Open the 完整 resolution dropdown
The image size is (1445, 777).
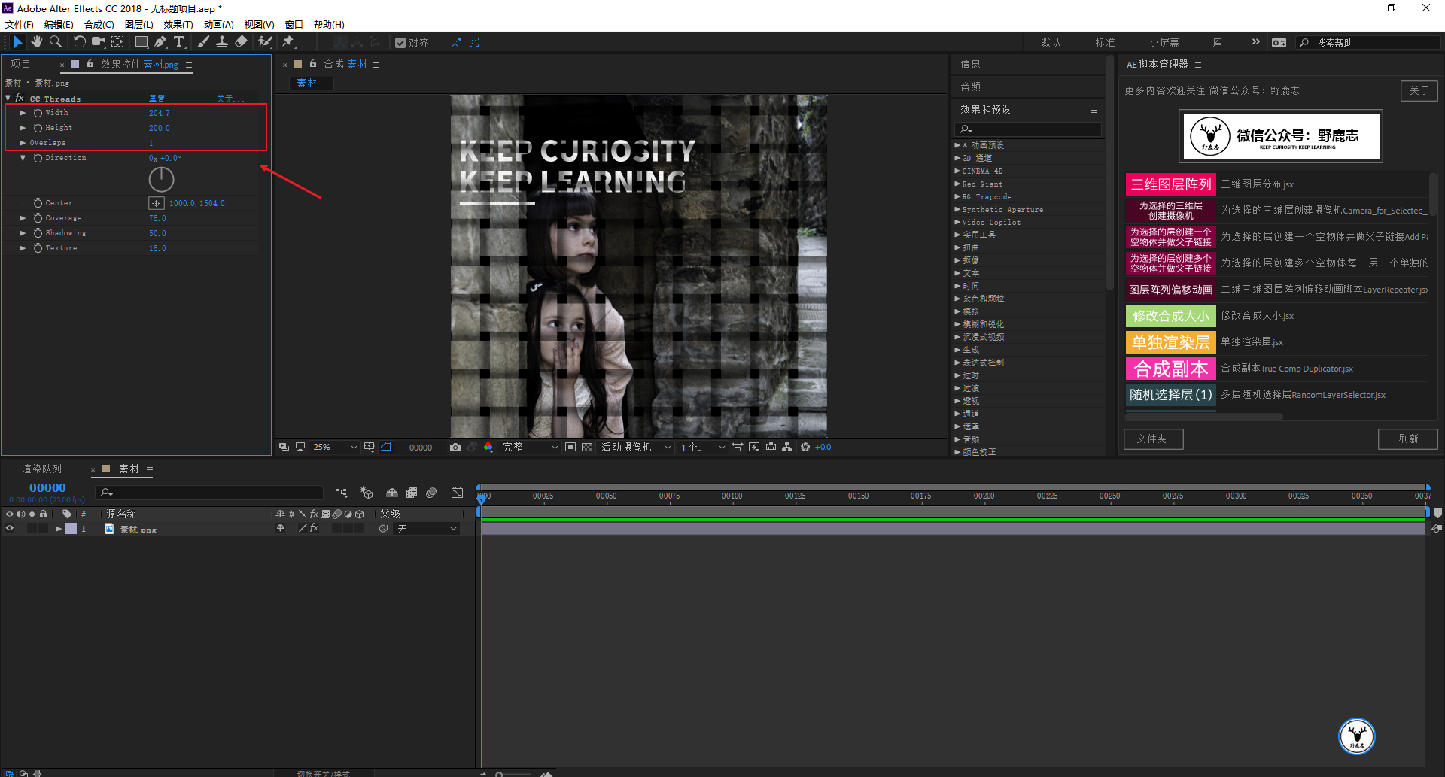tap(530, 447)
